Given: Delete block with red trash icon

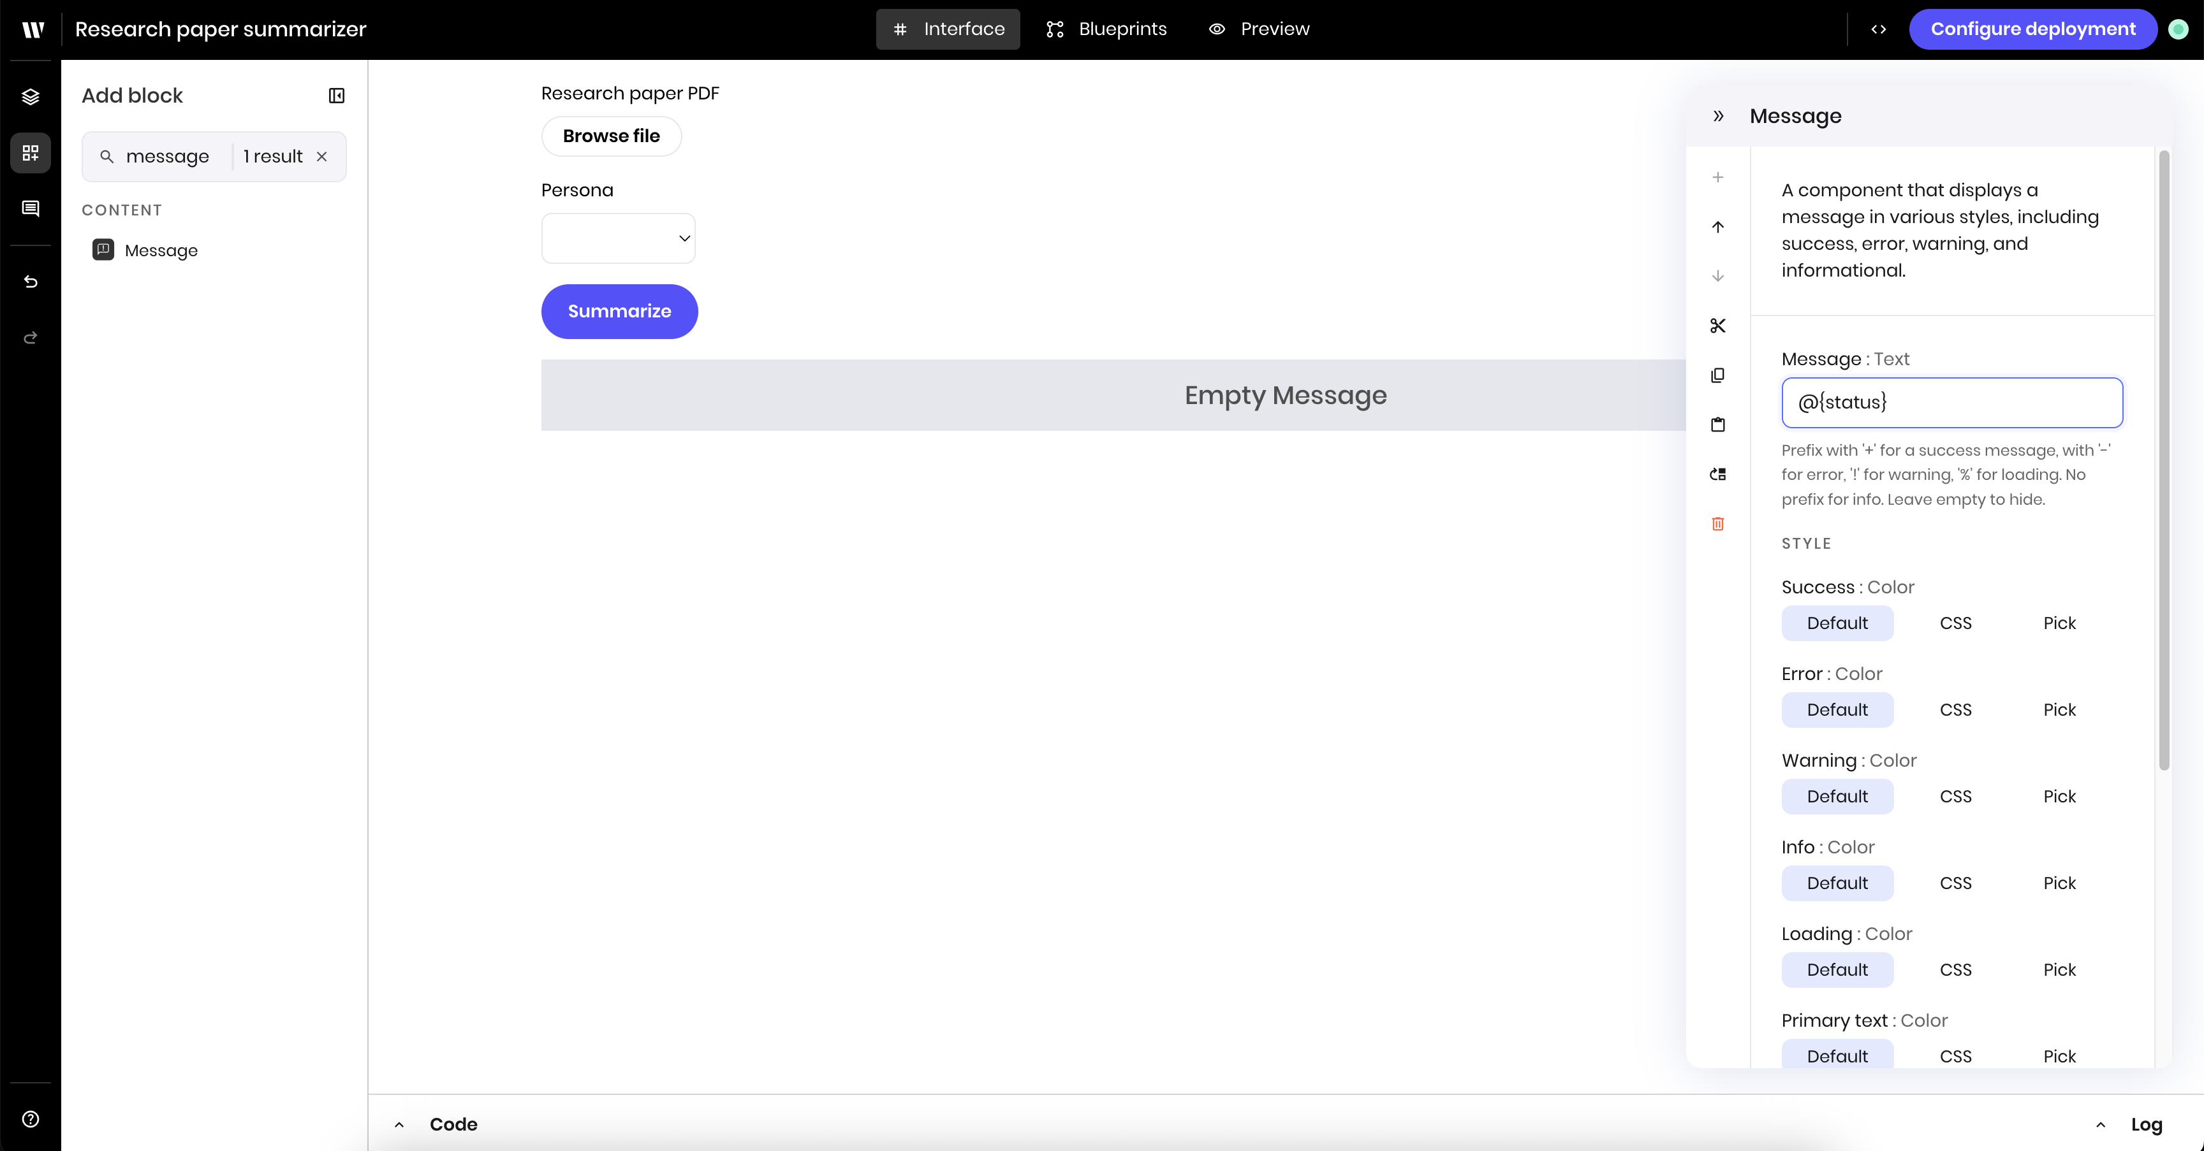Looking at the screenshot, I should click(x=1717, y=523).
